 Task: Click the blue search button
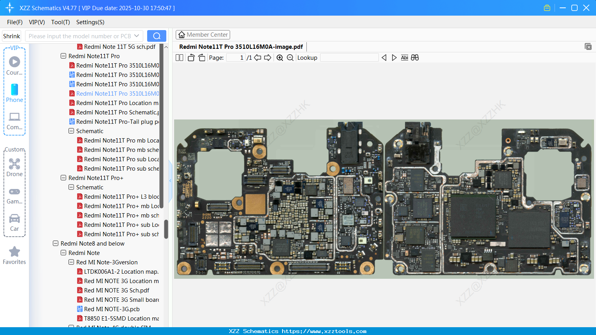(x=157, y=36)
